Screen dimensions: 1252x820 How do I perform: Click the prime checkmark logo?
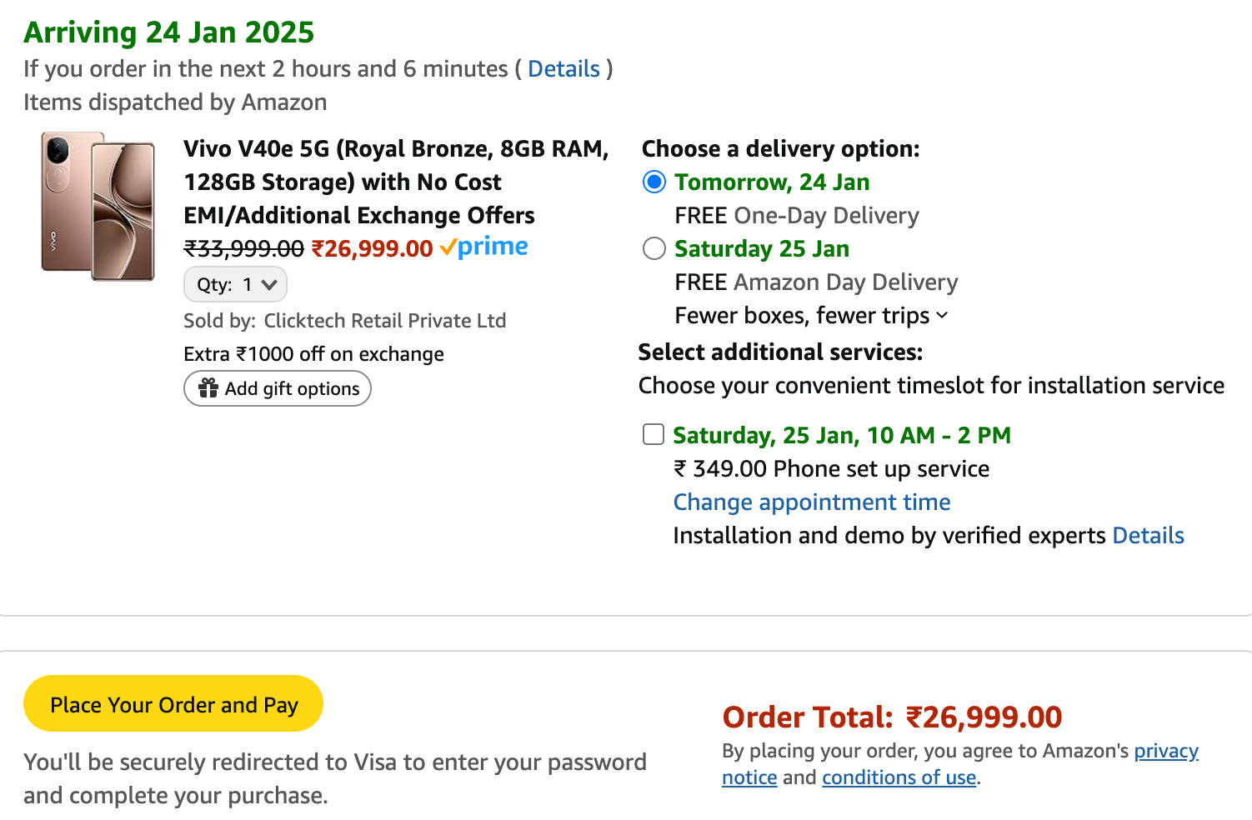(x=483, y=247)
